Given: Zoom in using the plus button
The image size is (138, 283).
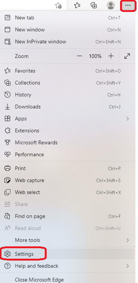Looking at the screenshot, I should (x=111, y=56).
